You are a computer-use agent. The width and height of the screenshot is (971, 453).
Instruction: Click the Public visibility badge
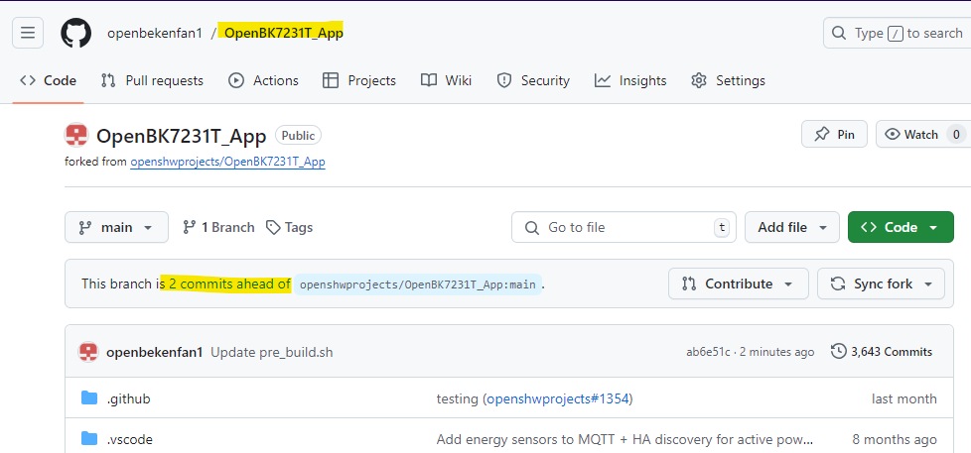pyautogui.click(x=299, y=136)
